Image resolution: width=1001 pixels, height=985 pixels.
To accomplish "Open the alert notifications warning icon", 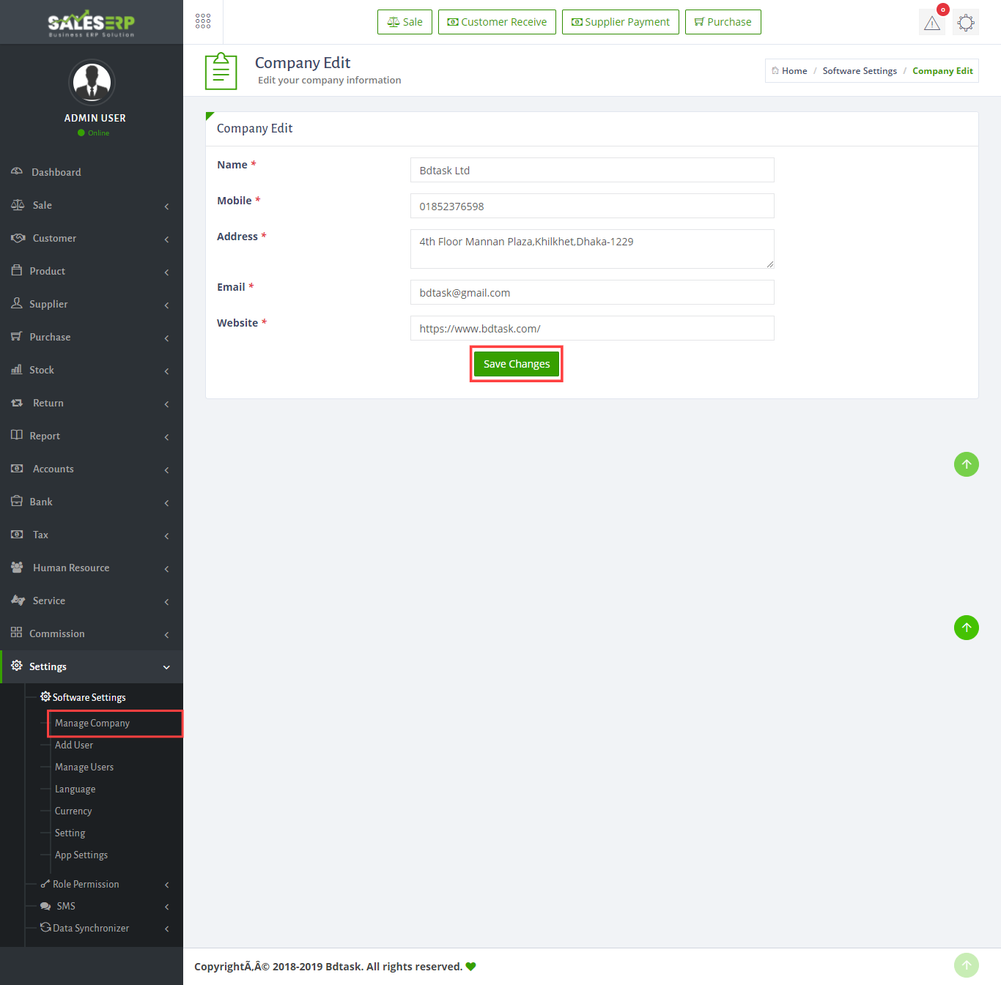I will point(931,23).
